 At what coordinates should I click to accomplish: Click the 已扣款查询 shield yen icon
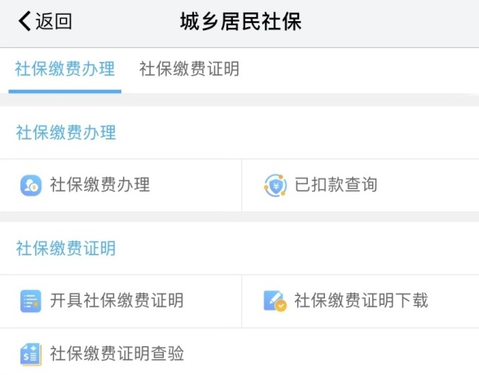click(275, 185)
